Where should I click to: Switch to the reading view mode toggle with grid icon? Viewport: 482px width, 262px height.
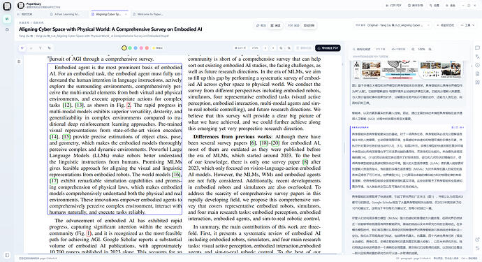click(x=275, y=26)
